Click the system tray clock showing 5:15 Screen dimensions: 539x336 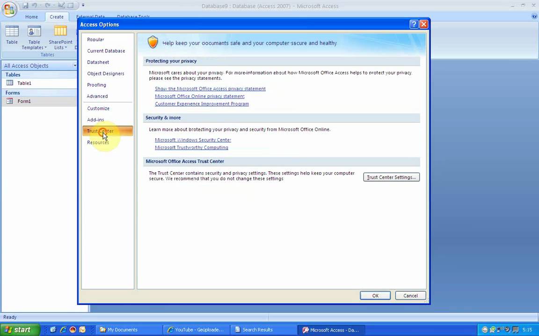[527, 330]
